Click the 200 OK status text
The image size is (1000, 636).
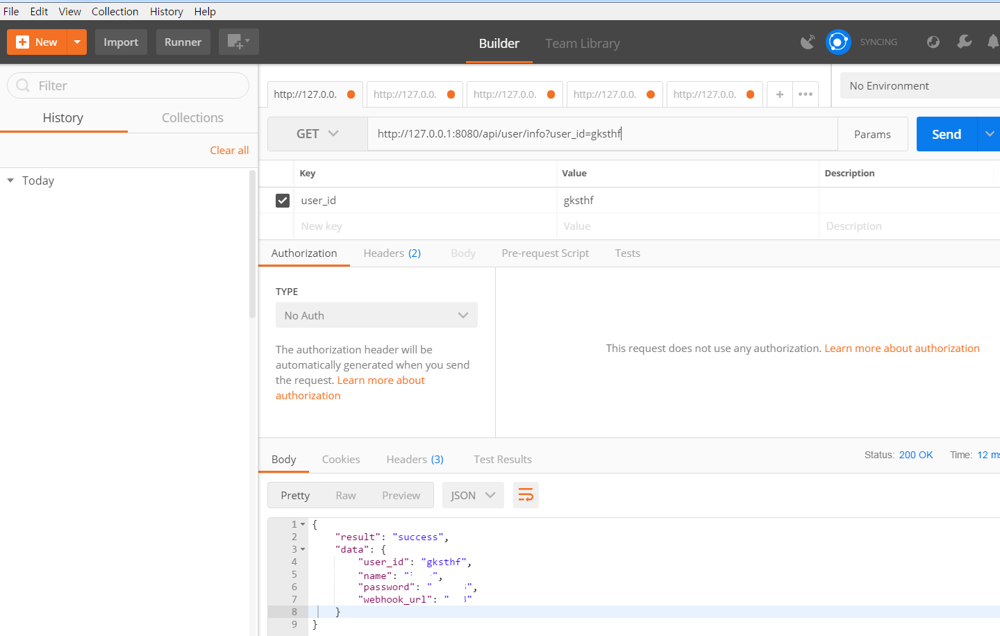pos(915,455)
